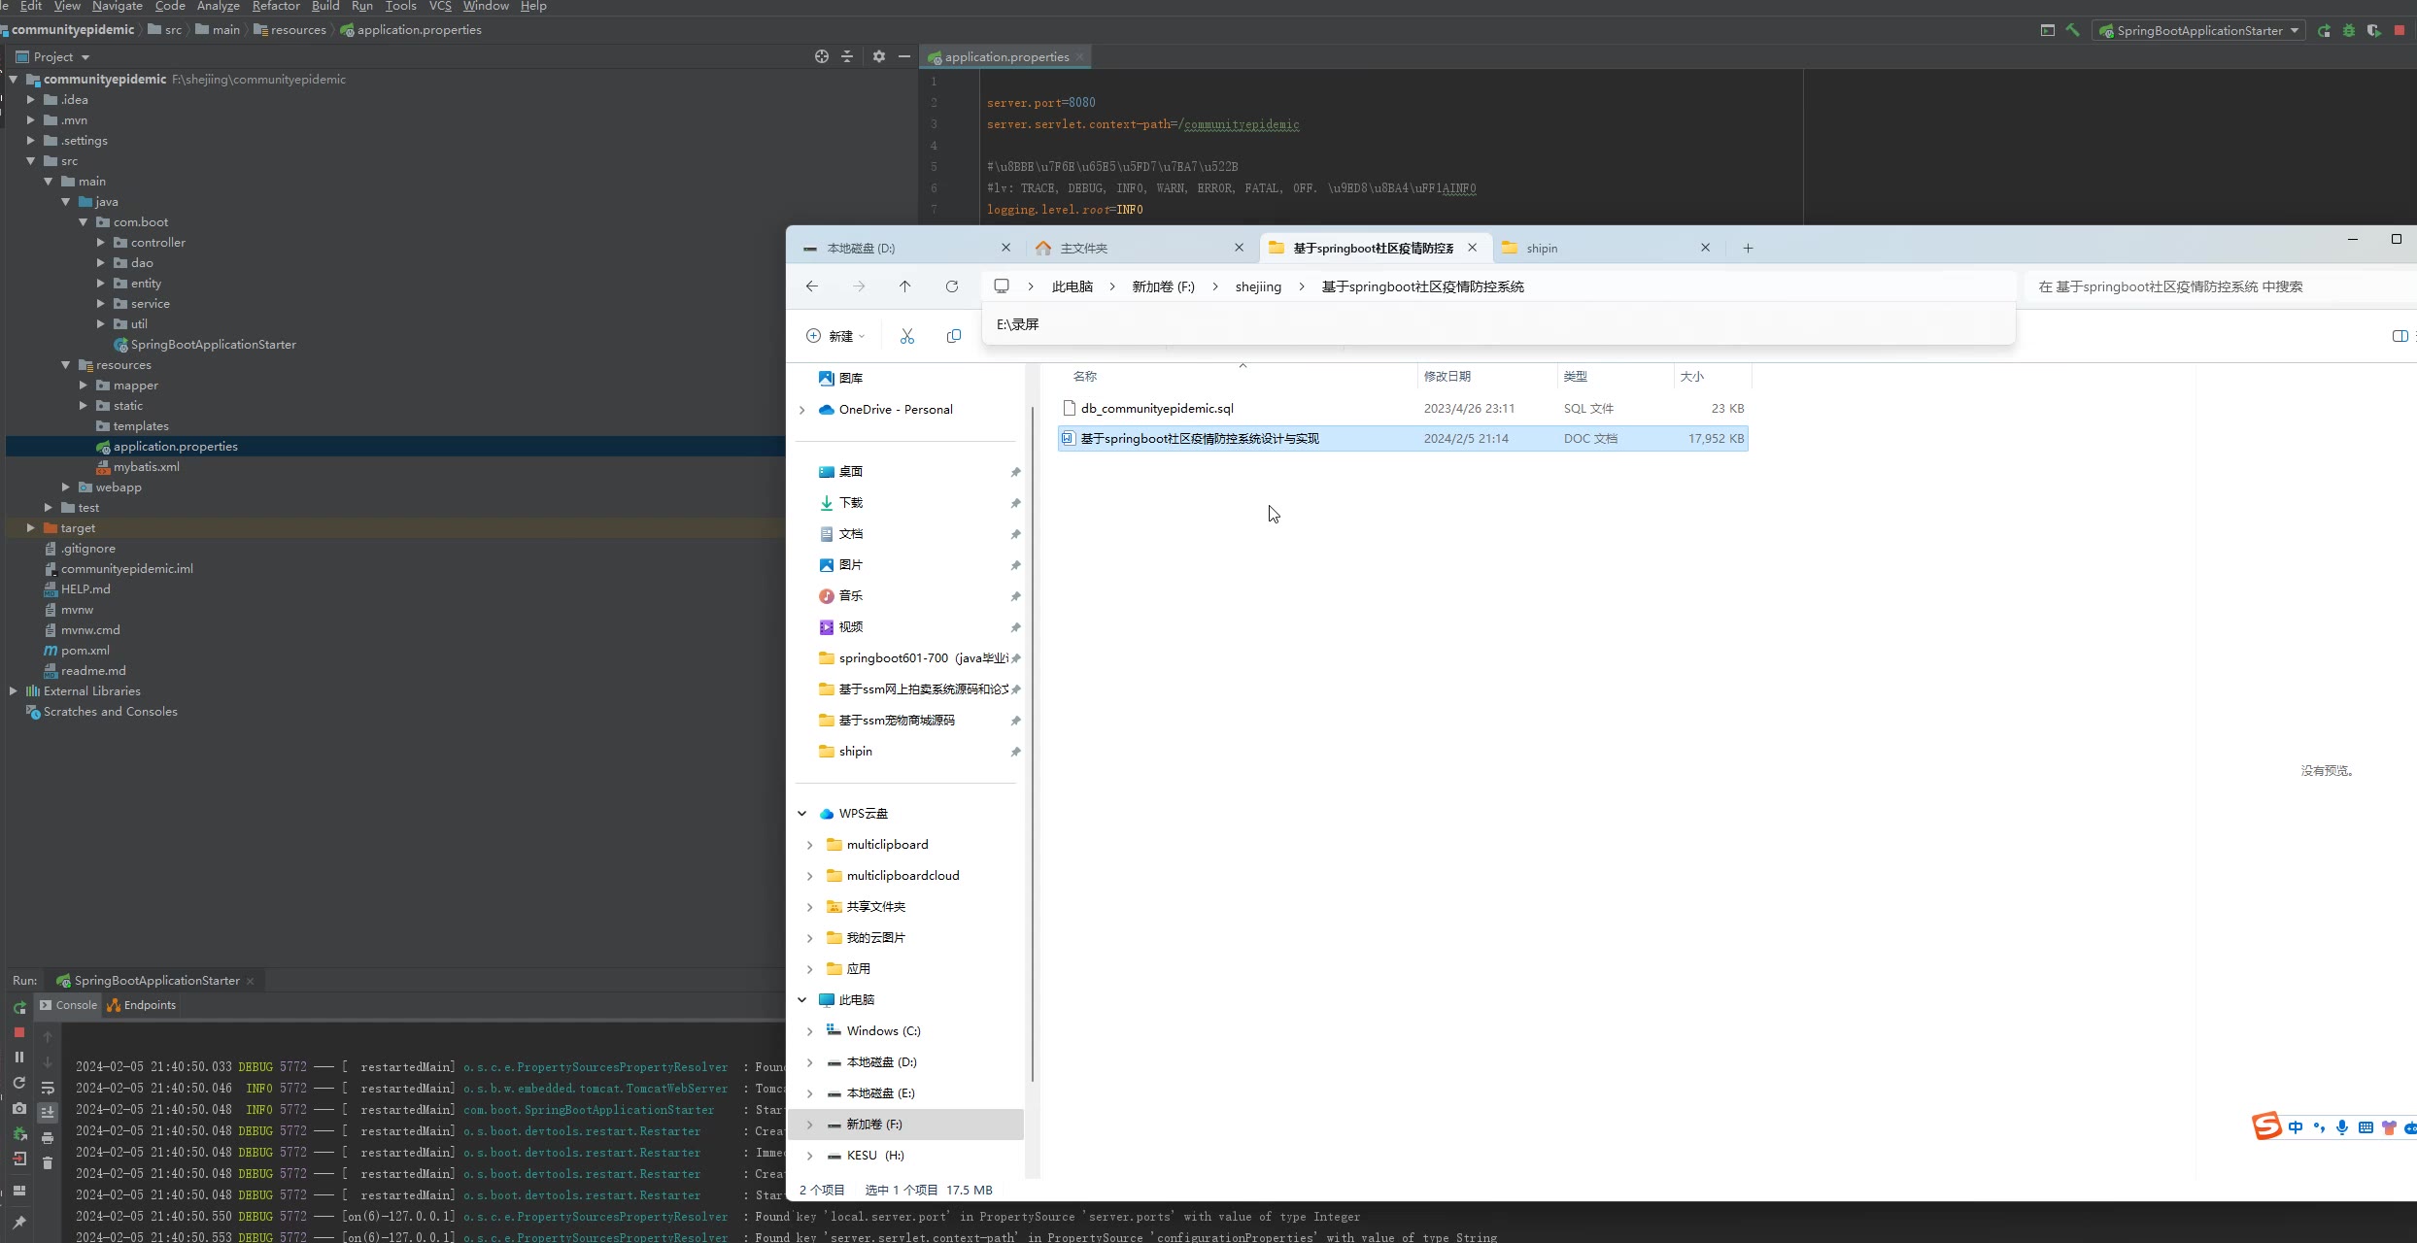
Task: Click the print icon in the console toolbar
Action: coord(48,1137)
